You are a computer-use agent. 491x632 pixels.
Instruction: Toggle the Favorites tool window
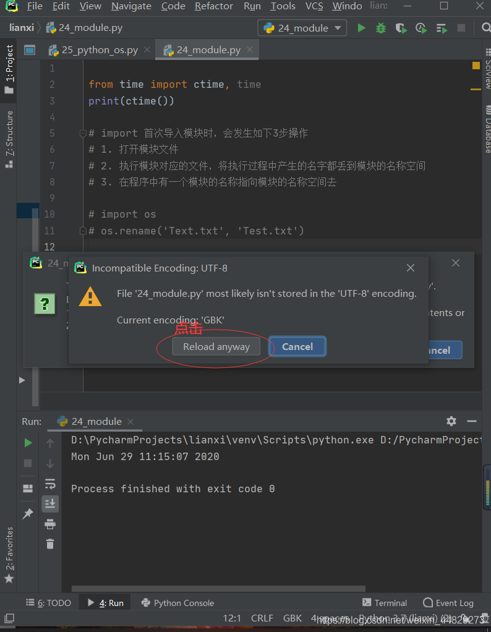pos(9,555)
